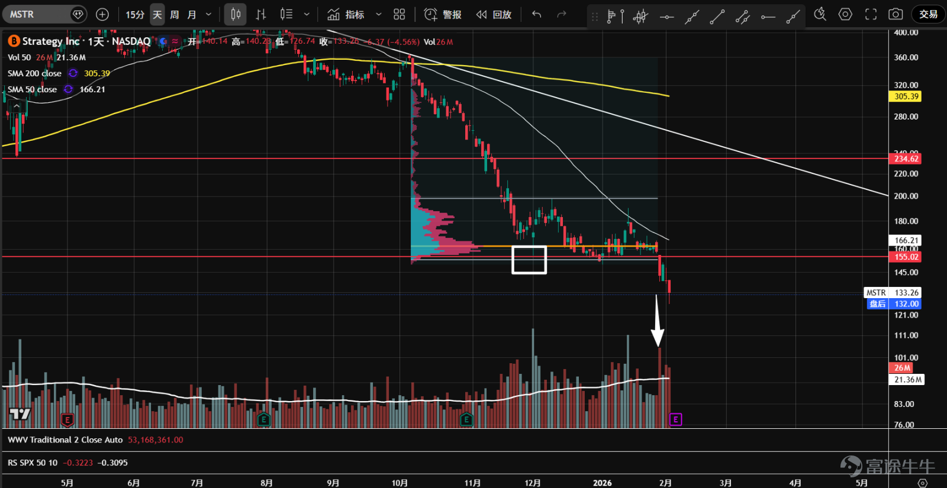Viewport: 947px width, 488px height.
Task: Click the green E earnings marker near 8月
Action: coord(263,420)
